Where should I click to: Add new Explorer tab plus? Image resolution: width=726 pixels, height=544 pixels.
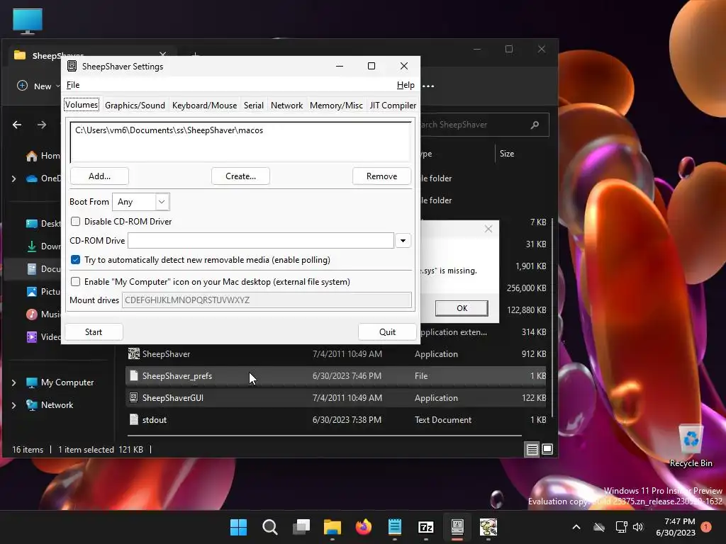pos(195,55)
